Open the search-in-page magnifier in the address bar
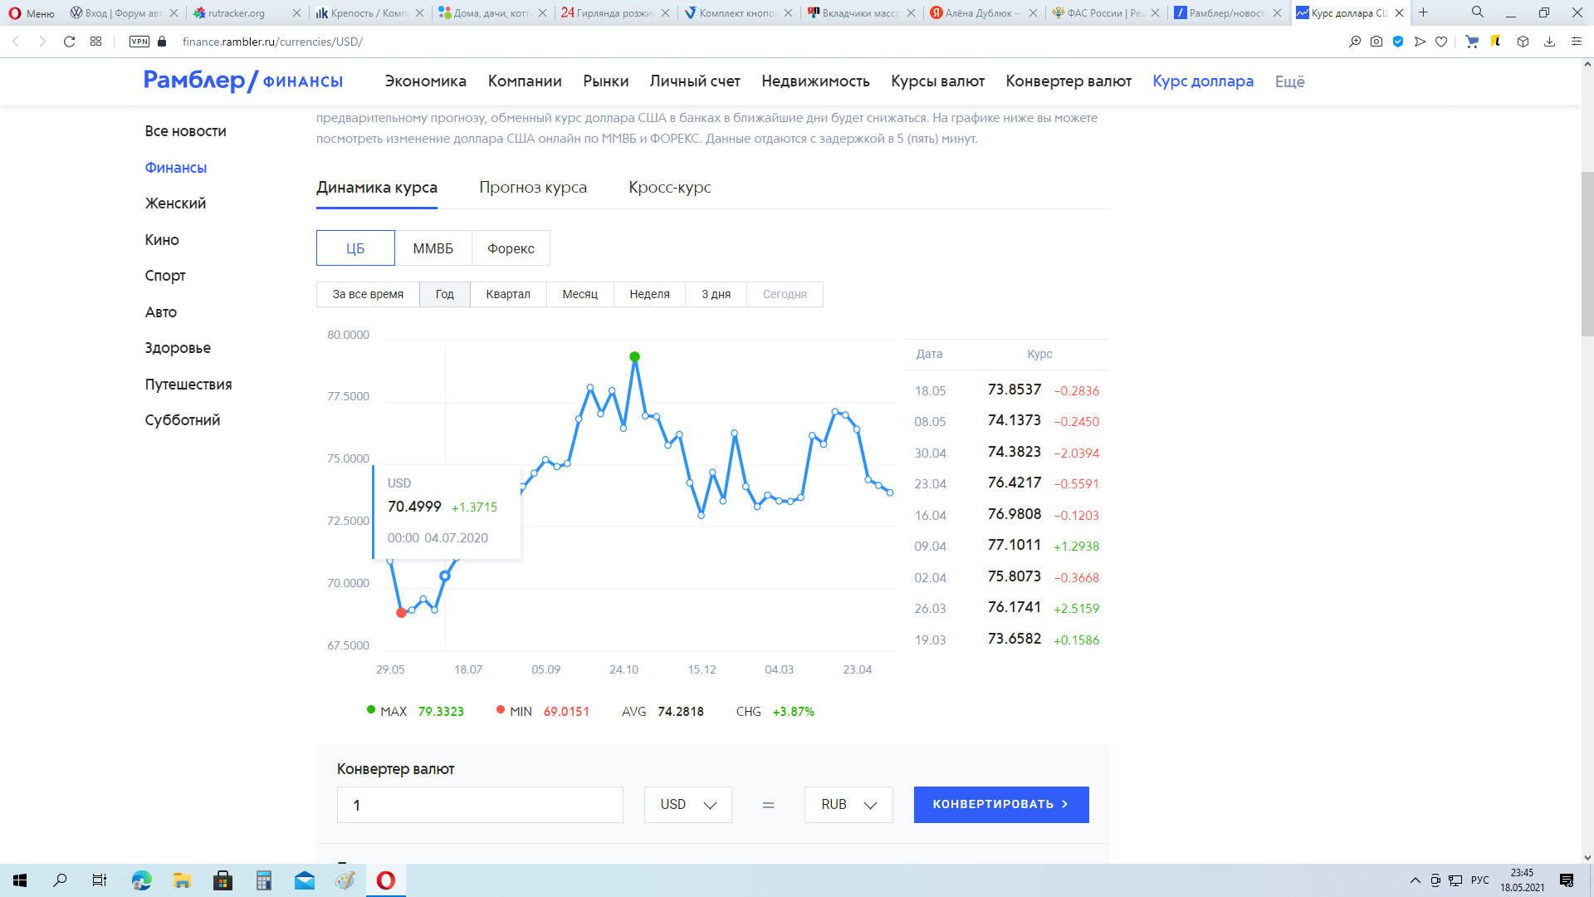The width and height of the screenshot is (1594, 897). [x=1355, y=42]
